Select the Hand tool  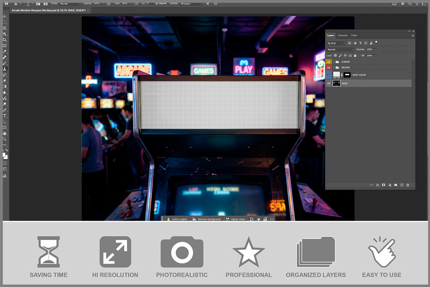click(5, 133)
